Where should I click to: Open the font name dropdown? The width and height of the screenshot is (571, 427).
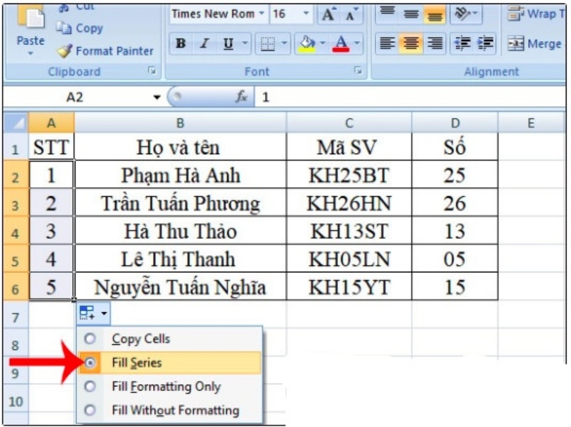pos(263,14)
